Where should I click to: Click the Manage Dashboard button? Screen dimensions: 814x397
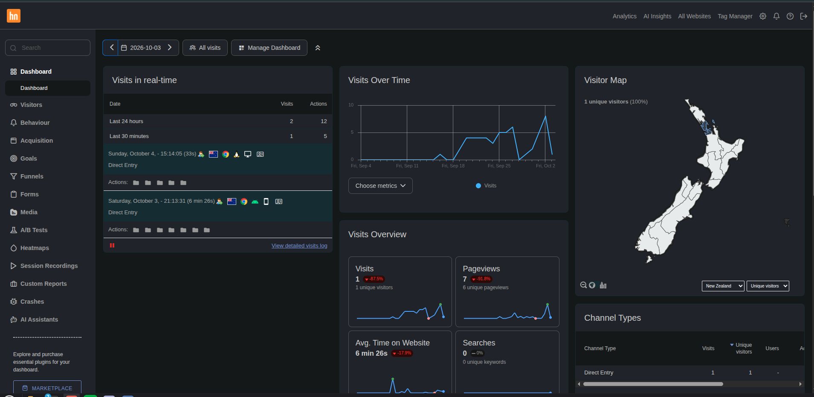[x=269, y=48]
